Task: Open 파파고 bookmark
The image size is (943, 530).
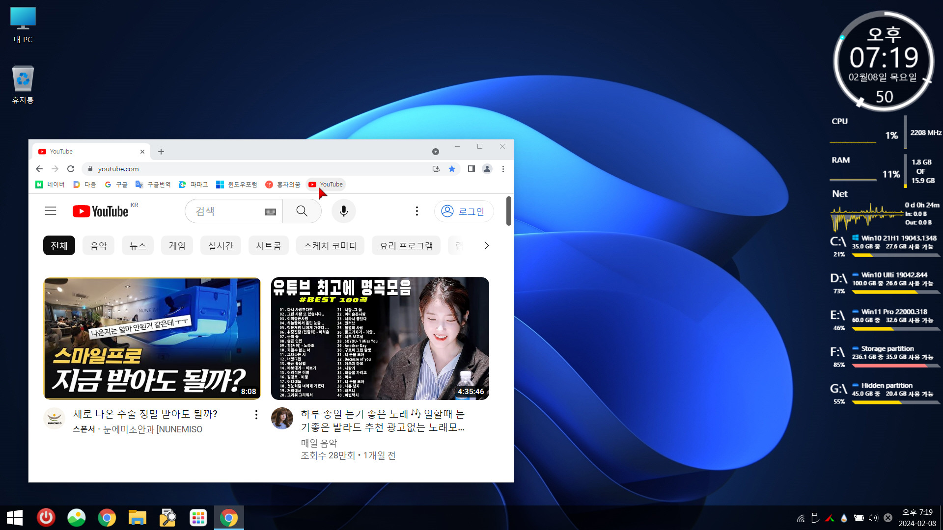Action: click(x=194, y=185)
